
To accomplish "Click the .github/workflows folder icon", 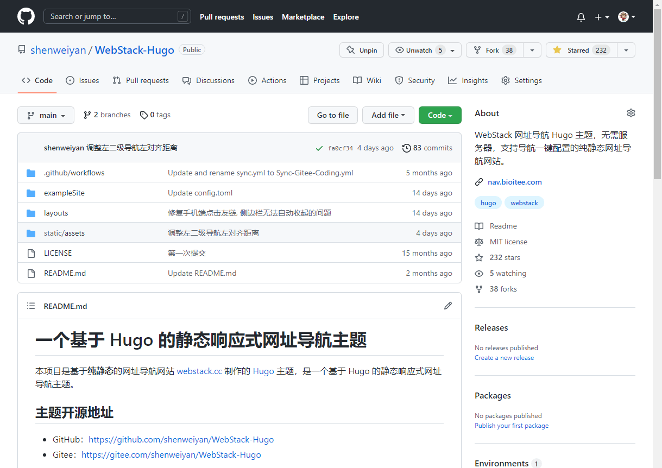I will (x=31, y=173).
